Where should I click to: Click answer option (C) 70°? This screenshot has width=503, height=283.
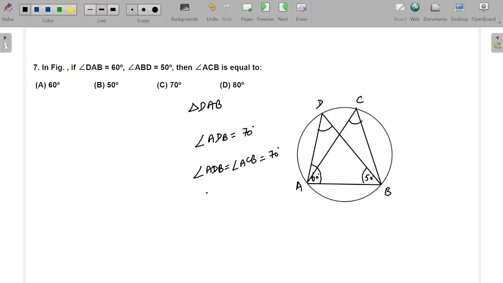pos(169,85)
